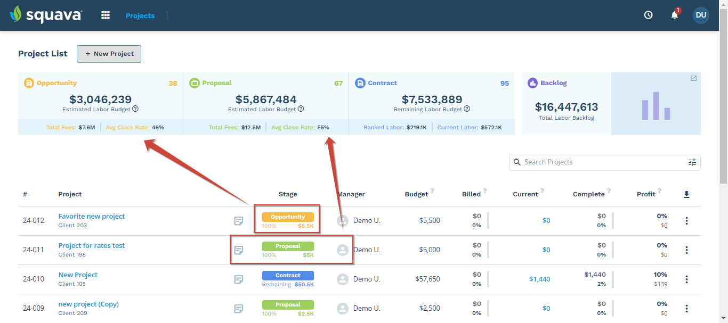The image size is (728, 323).
Task: Open the notifications bell
Action: point(673,15)
